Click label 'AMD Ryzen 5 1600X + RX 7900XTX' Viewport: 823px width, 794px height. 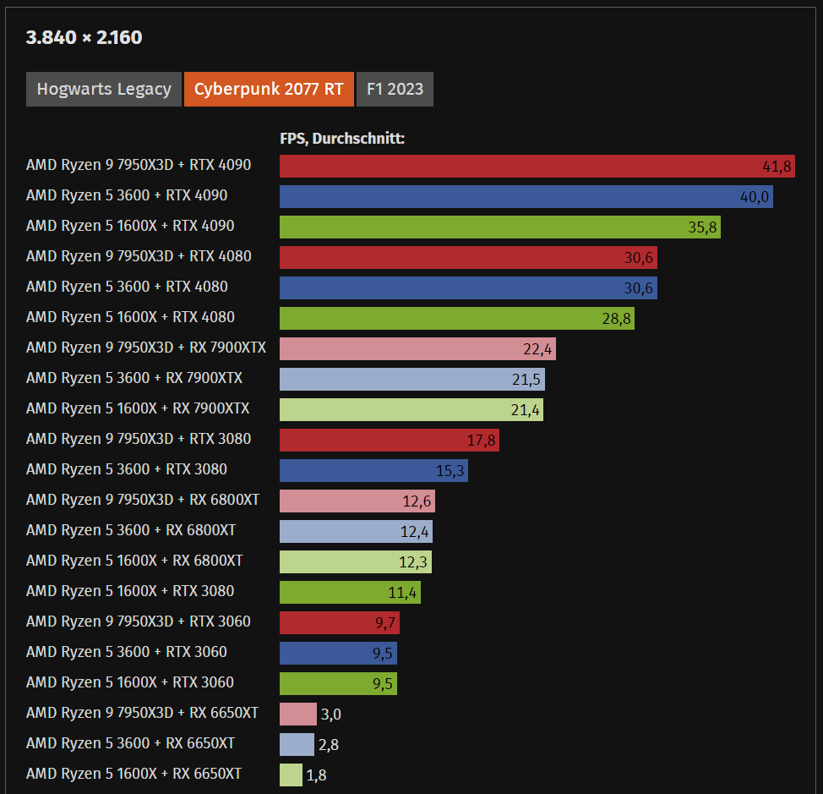click(x=138, y=408)
